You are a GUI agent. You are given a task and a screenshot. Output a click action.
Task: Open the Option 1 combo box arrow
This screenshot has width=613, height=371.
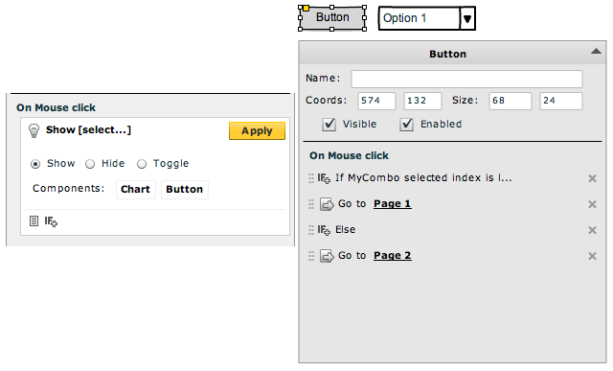(x=467, y=18)
